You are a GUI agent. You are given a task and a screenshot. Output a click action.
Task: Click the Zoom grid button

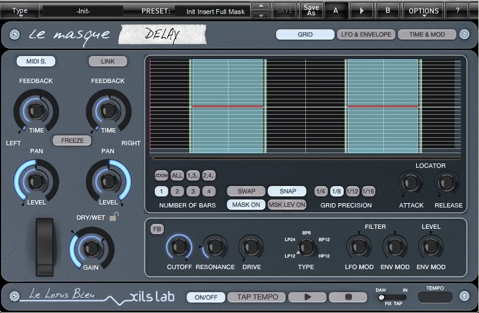pos(161,175)
